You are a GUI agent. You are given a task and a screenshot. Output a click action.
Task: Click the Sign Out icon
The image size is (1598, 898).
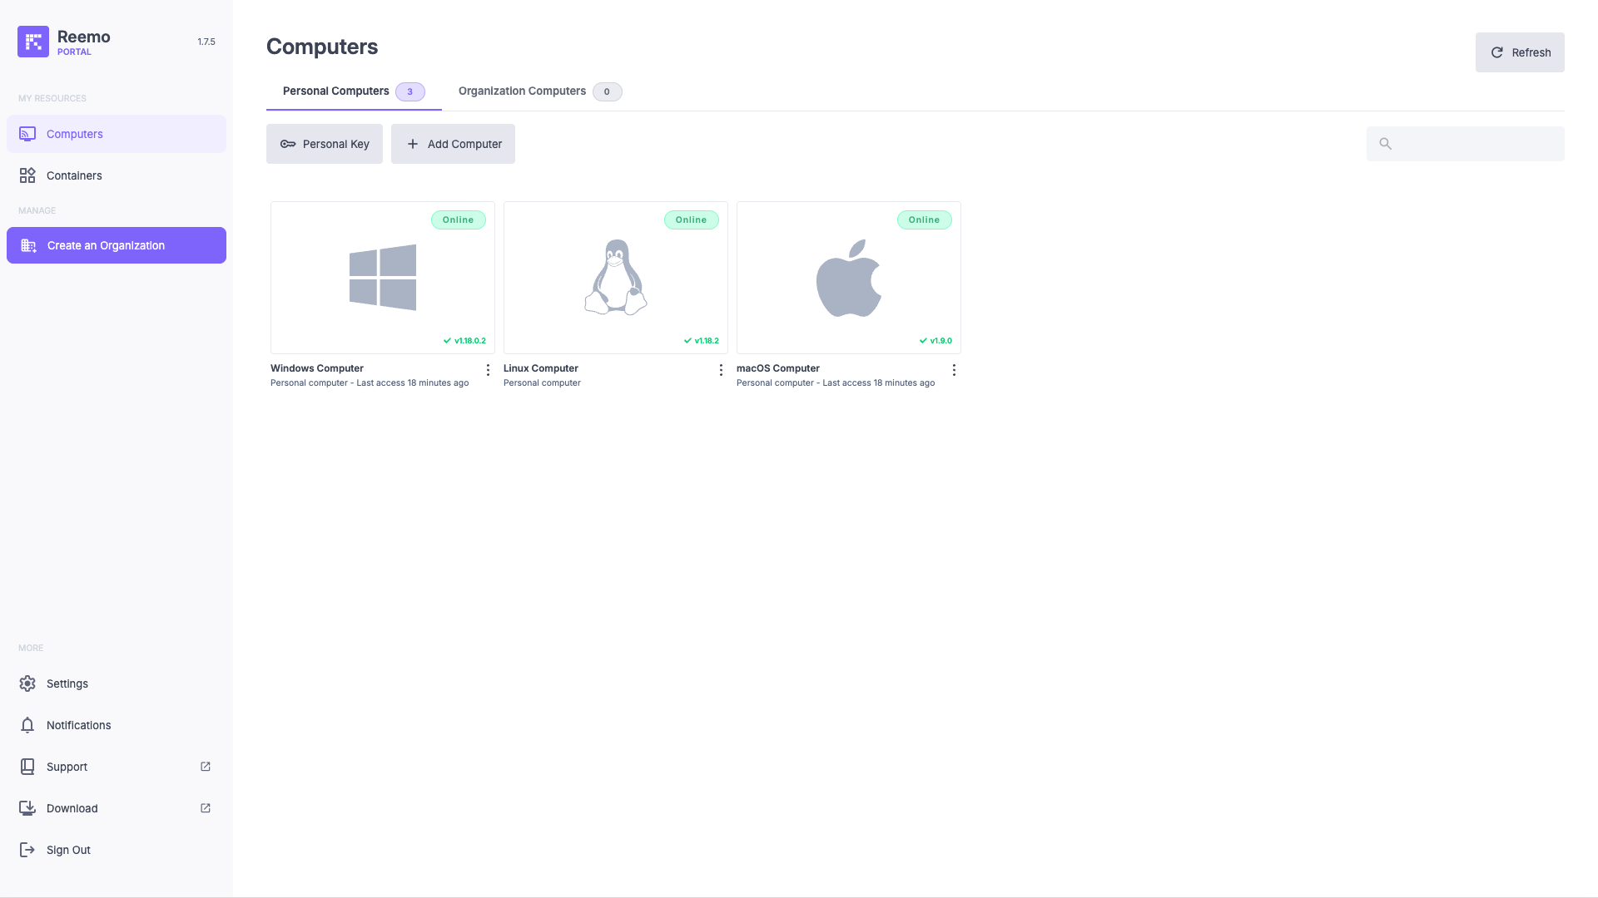(27, 850)
